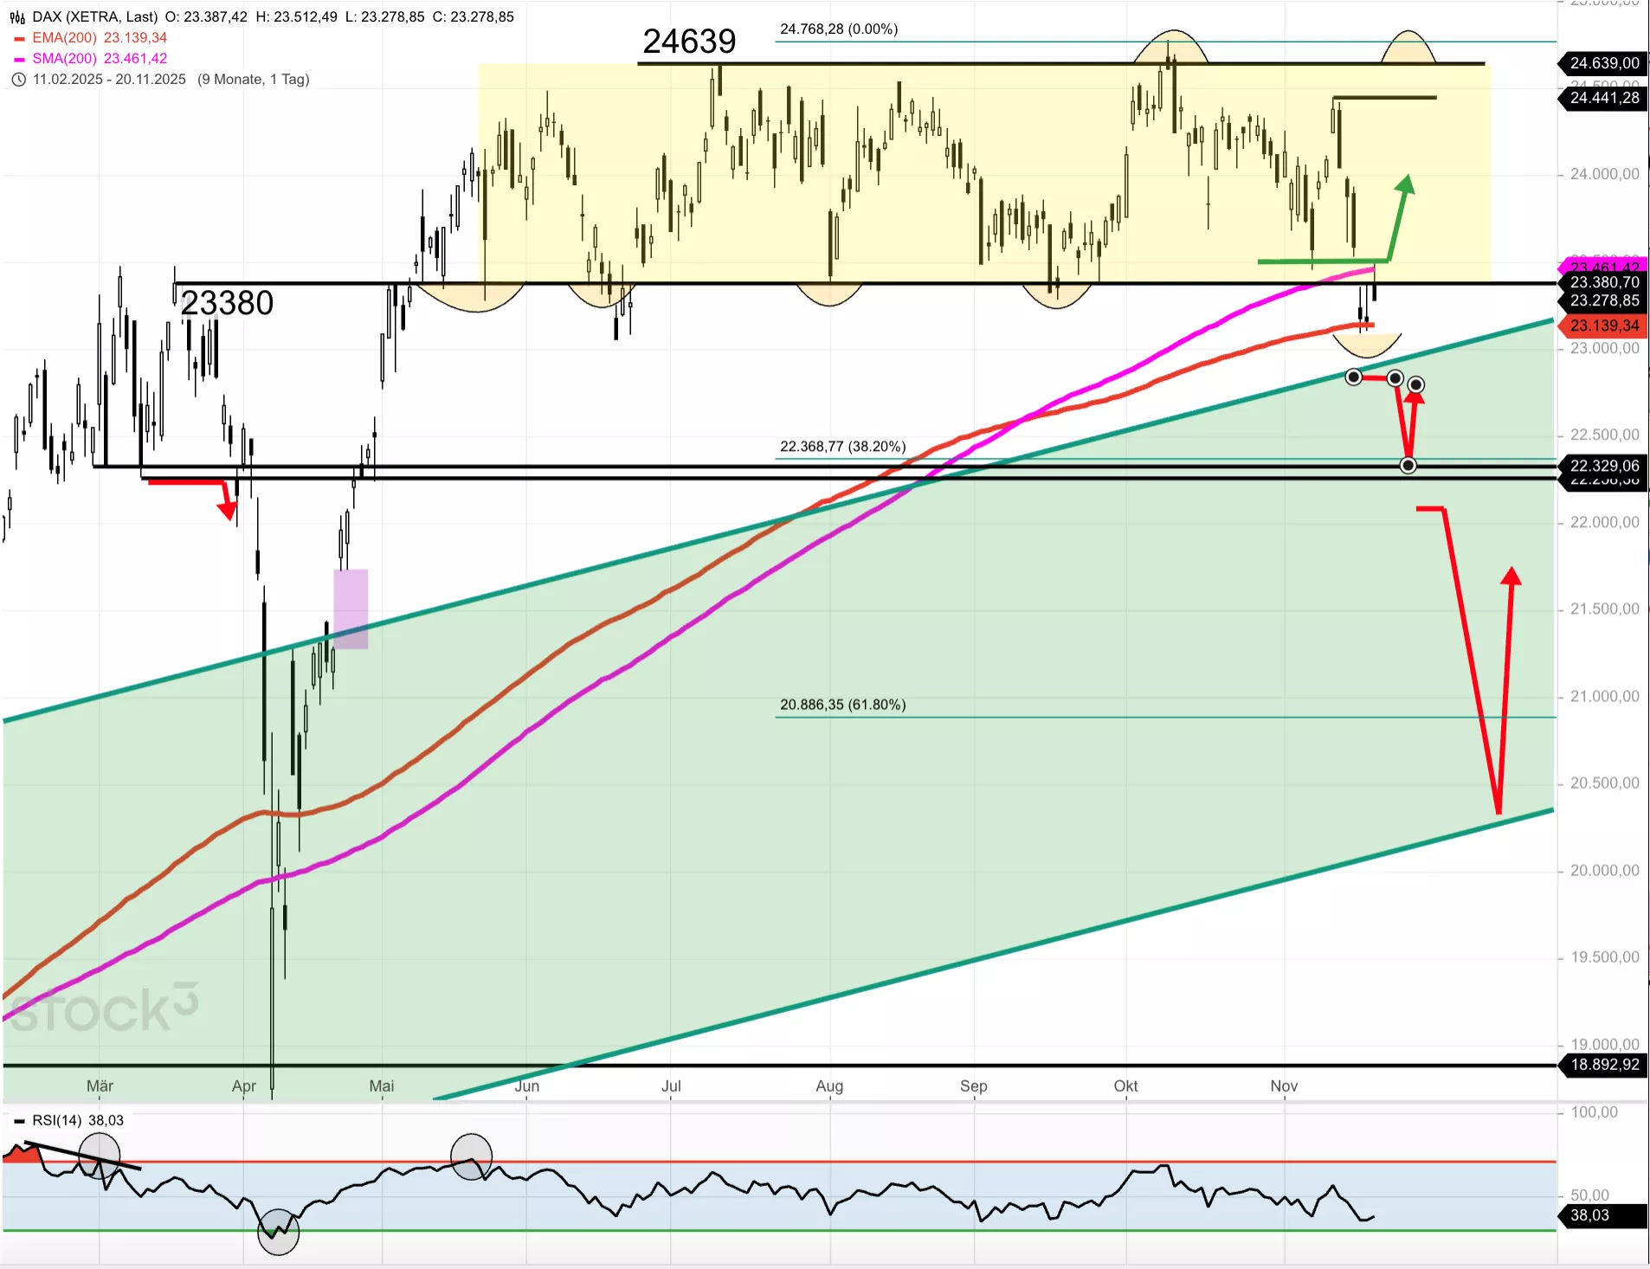Image resolution: width=1650 pixels, height=1269 pixels.
Task: Select the green upward arrow drawing
Action: pos(1399,216)
